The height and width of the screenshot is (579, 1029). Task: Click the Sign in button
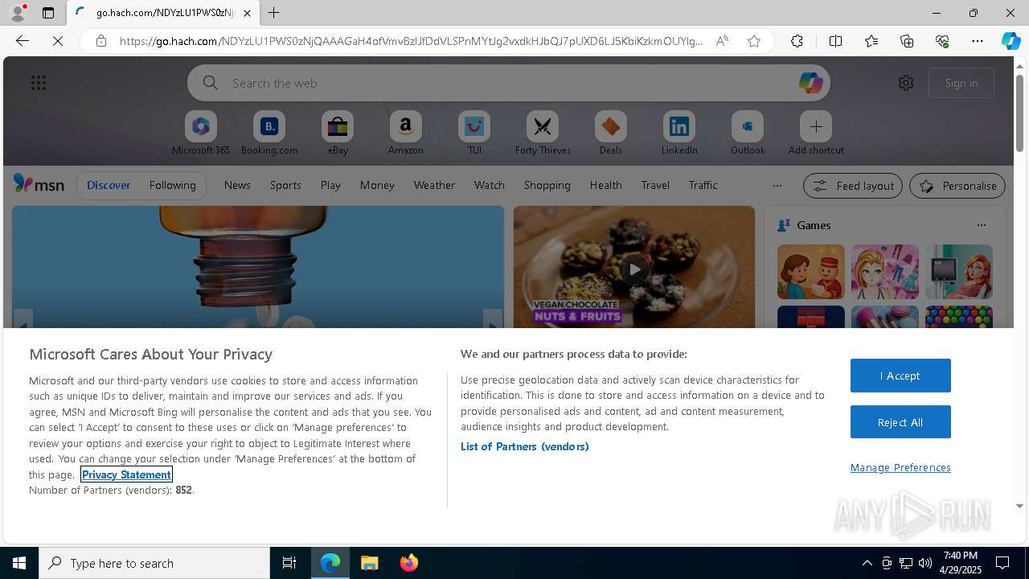961,83
